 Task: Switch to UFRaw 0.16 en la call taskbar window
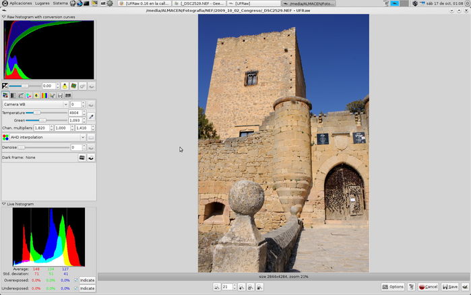point(145,3)
